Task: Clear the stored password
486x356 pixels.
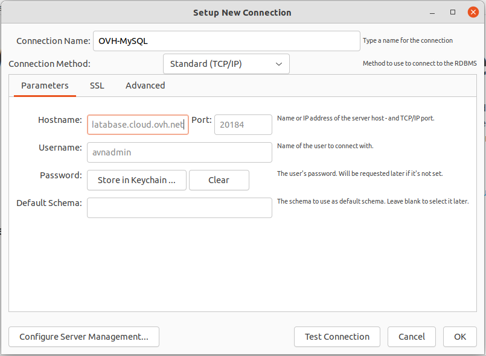Action: tap(219, 180)
